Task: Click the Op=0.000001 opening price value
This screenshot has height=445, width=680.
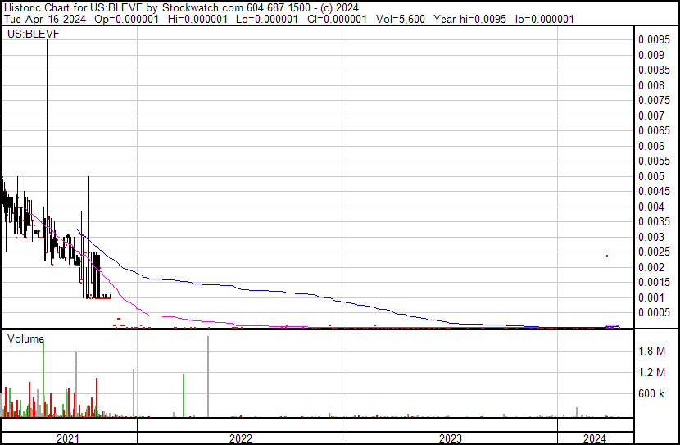Action: pyautogui.click(x=127, y=19)
